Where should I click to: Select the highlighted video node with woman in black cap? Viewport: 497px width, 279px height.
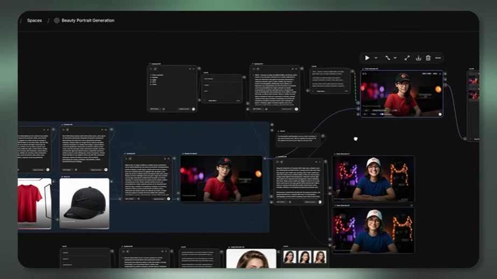(402, 94)
